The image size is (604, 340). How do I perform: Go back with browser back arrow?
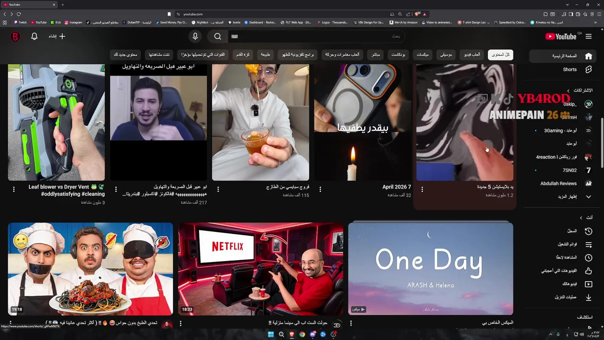[5, 14]
